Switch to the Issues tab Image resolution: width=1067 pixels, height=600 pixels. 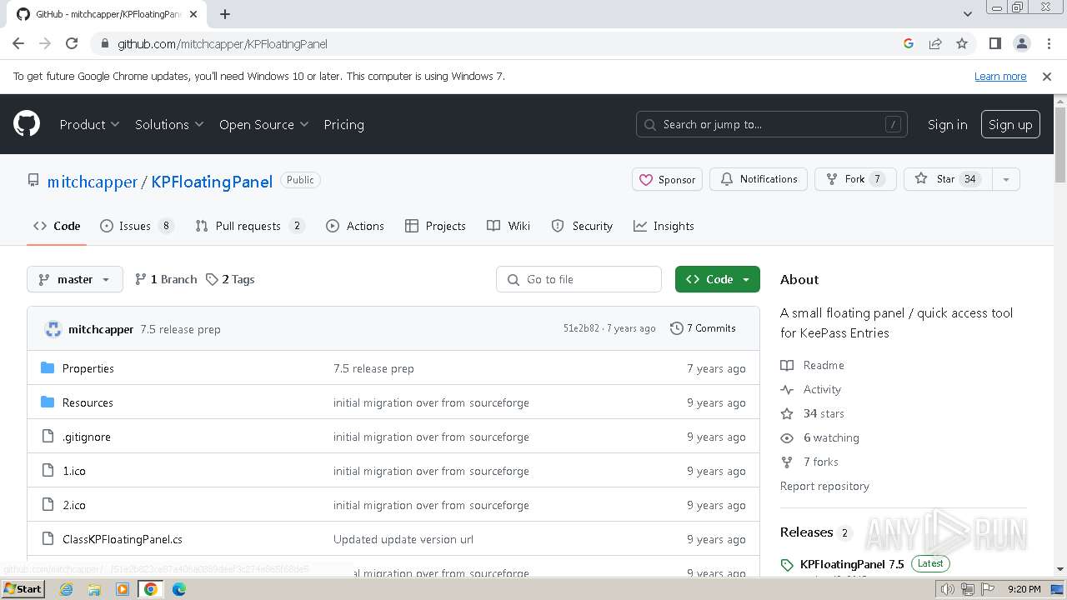[137, 226]
